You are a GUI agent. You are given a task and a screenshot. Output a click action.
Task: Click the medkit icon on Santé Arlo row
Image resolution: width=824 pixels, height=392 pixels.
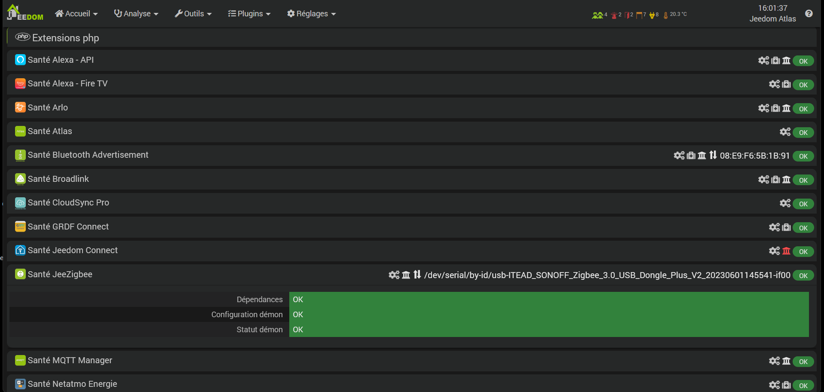point(775,108)
